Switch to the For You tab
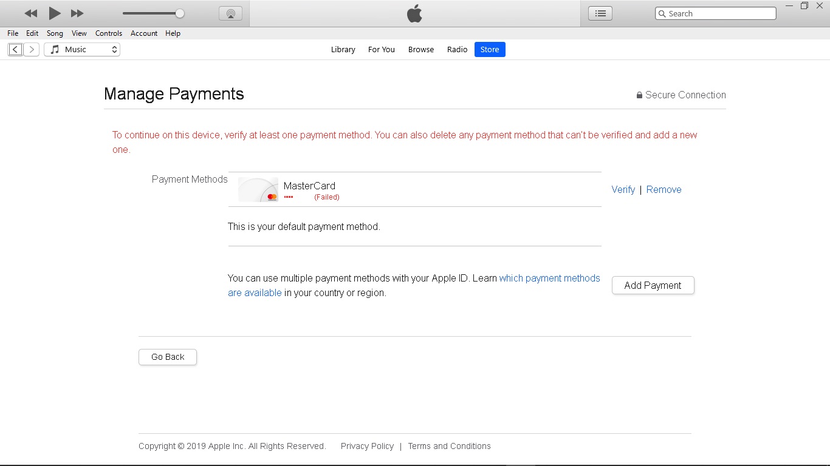Image resolution: width=830 pixels, height=466 pixels. pos(382,50)
